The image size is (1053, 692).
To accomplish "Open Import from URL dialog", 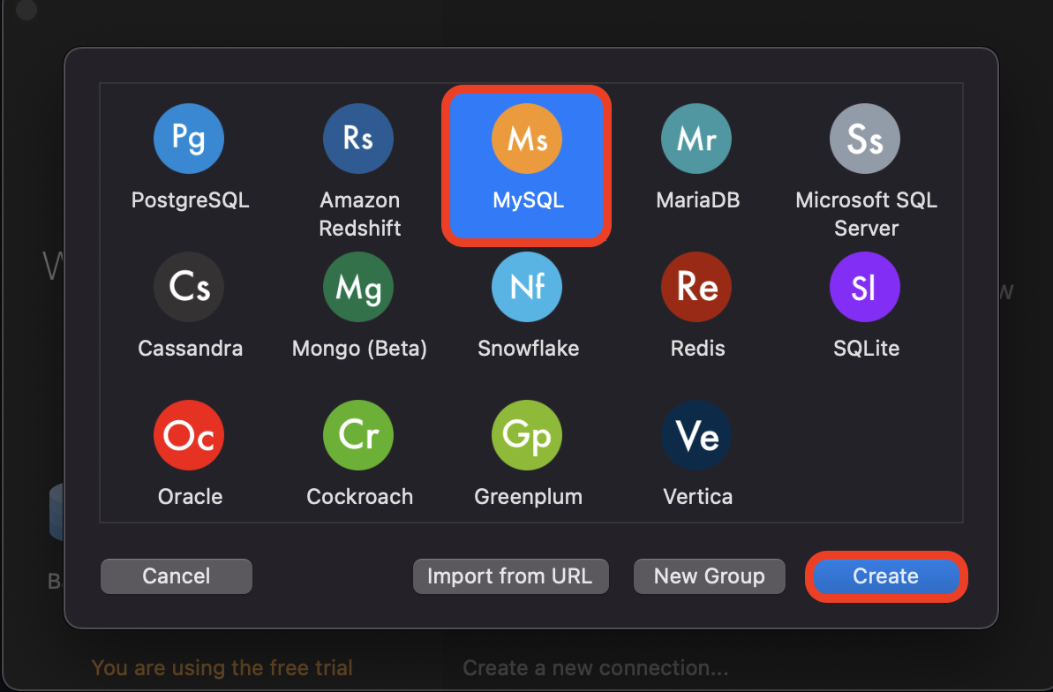I will tap(510, 576).
